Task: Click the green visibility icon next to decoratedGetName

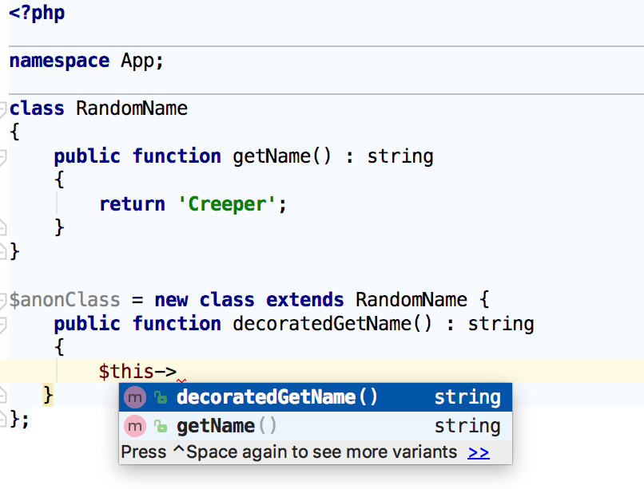Action: (x=160, y=396)
